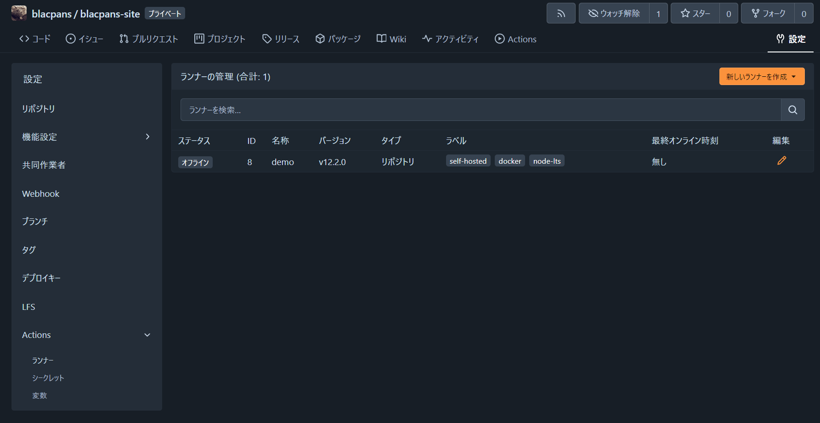The width and height of the screenshot is (820, 423).
Task: Click the Activity (アクティビティ) pulse icon
Action: [x=427, y=39]
